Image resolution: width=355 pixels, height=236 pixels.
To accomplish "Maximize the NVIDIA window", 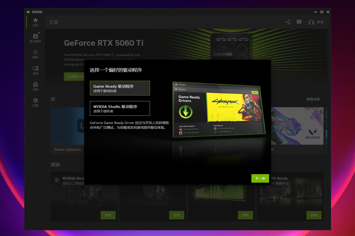I will [322, 12].
